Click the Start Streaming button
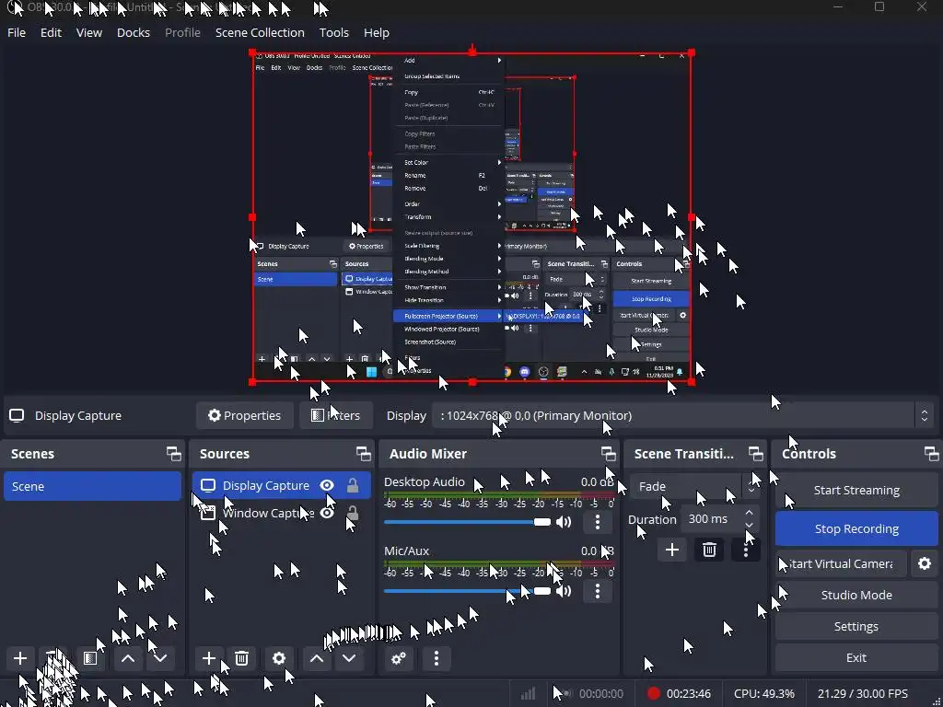 [856, 490]
